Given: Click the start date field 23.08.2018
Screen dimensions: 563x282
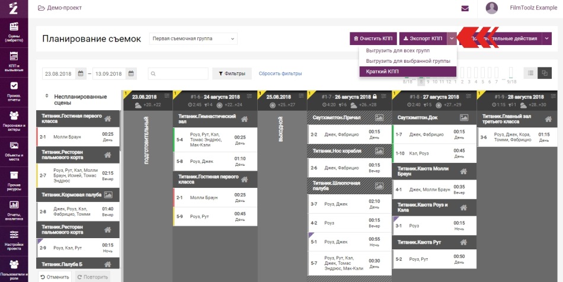Looking at the screenshot, I should tap(59, 73).
